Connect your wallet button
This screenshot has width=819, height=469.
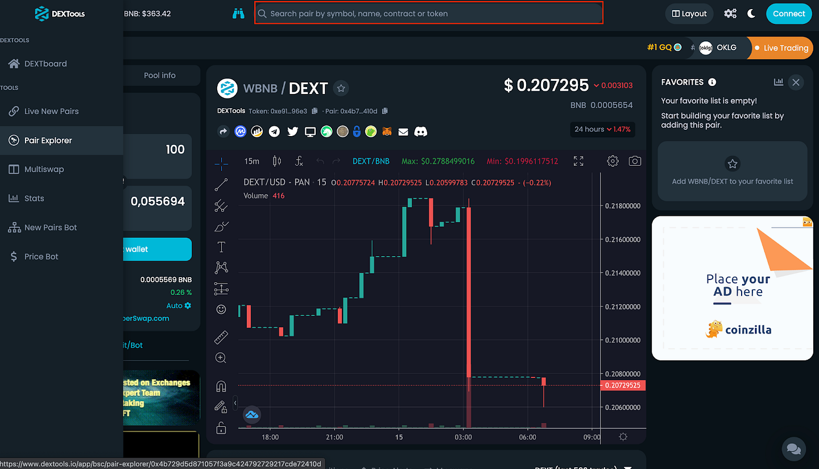789,14
